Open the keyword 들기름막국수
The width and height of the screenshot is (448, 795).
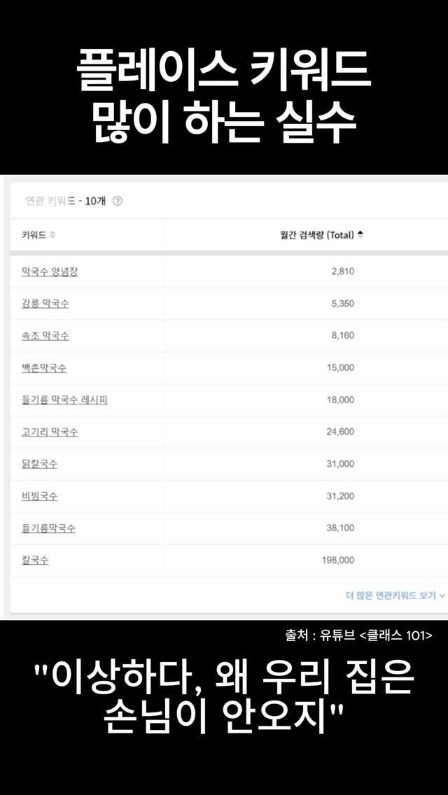coord(46,528)
